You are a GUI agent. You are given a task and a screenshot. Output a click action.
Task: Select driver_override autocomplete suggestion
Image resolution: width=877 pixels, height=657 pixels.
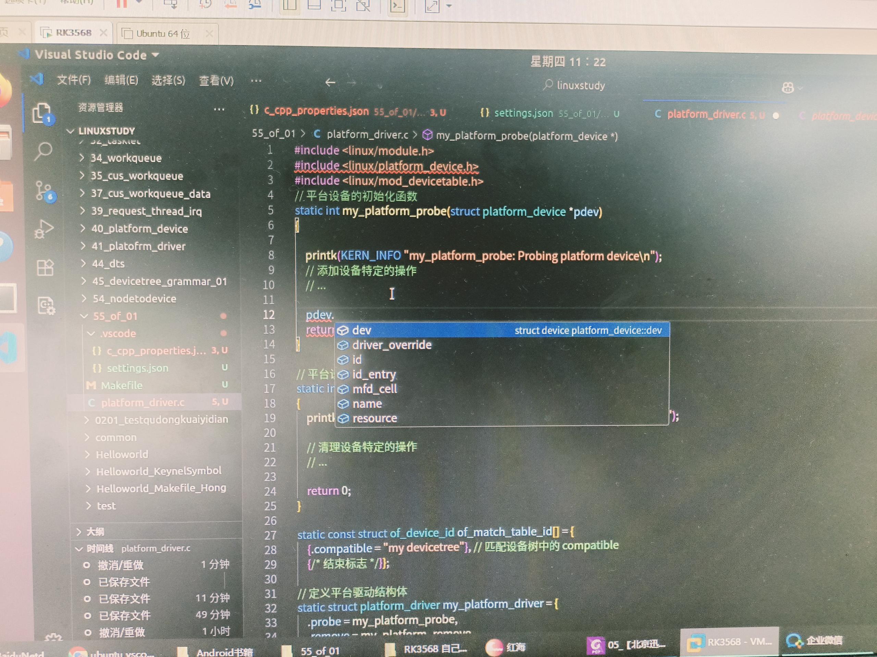click(x=391, y=345)
